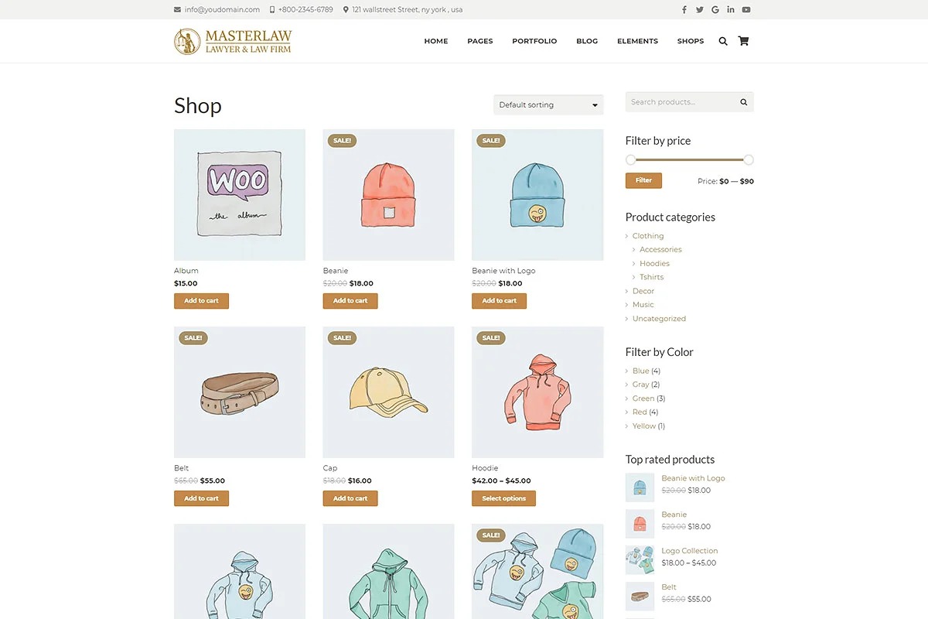The width and height of the screenshot is (928, 619).
Task: Open the Default sorting dropdown
Action: pyautogui.click(x=548, y=104)
